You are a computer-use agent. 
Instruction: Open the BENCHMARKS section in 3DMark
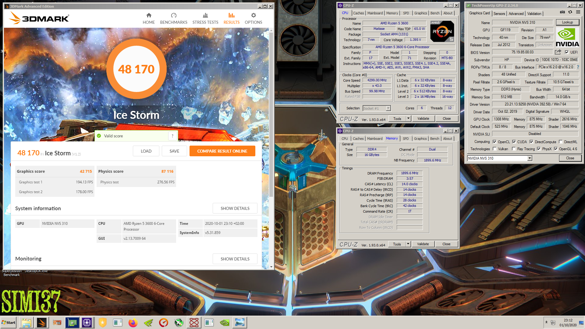click(174, 19)
